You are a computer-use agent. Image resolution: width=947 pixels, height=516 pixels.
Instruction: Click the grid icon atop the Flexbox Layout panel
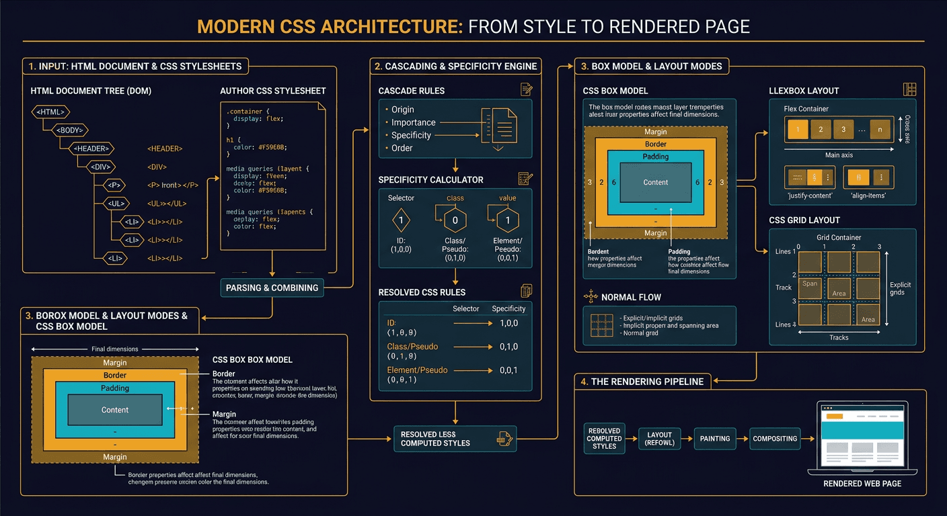tap(909, 89)
